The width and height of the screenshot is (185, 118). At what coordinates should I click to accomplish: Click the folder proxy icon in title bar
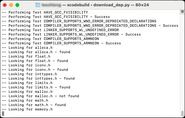[x=38, y=5]
